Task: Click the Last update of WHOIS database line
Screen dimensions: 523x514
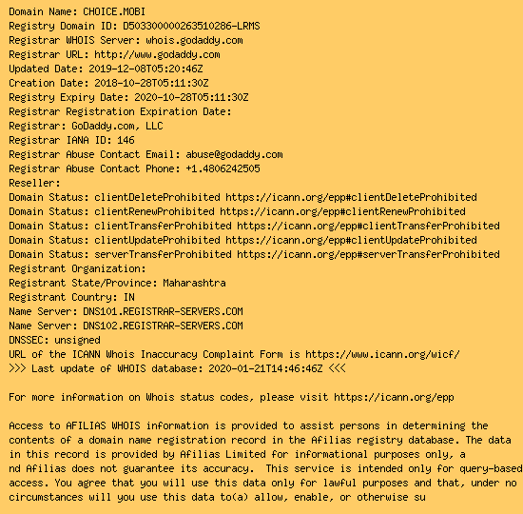Action: point(177,368)
